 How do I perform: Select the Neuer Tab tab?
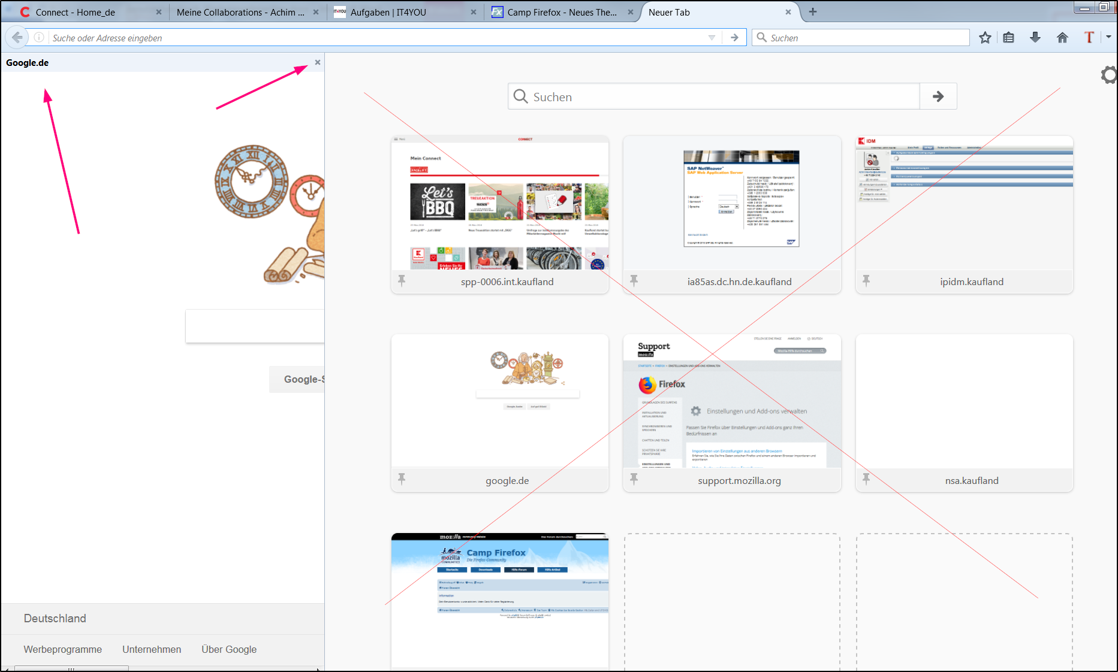(719, 12)
